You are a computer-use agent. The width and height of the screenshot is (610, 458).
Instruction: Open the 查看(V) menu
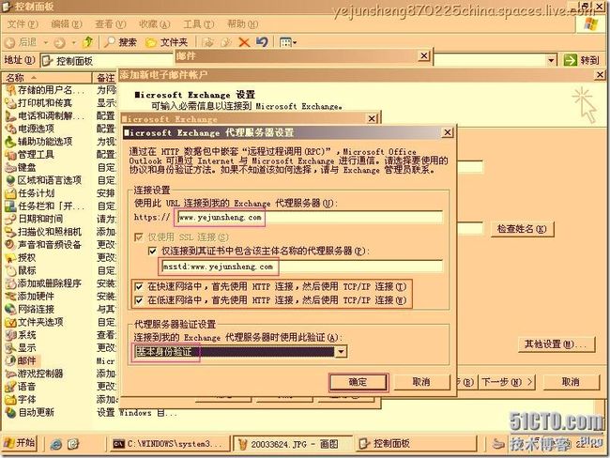[x=111, y=24]
